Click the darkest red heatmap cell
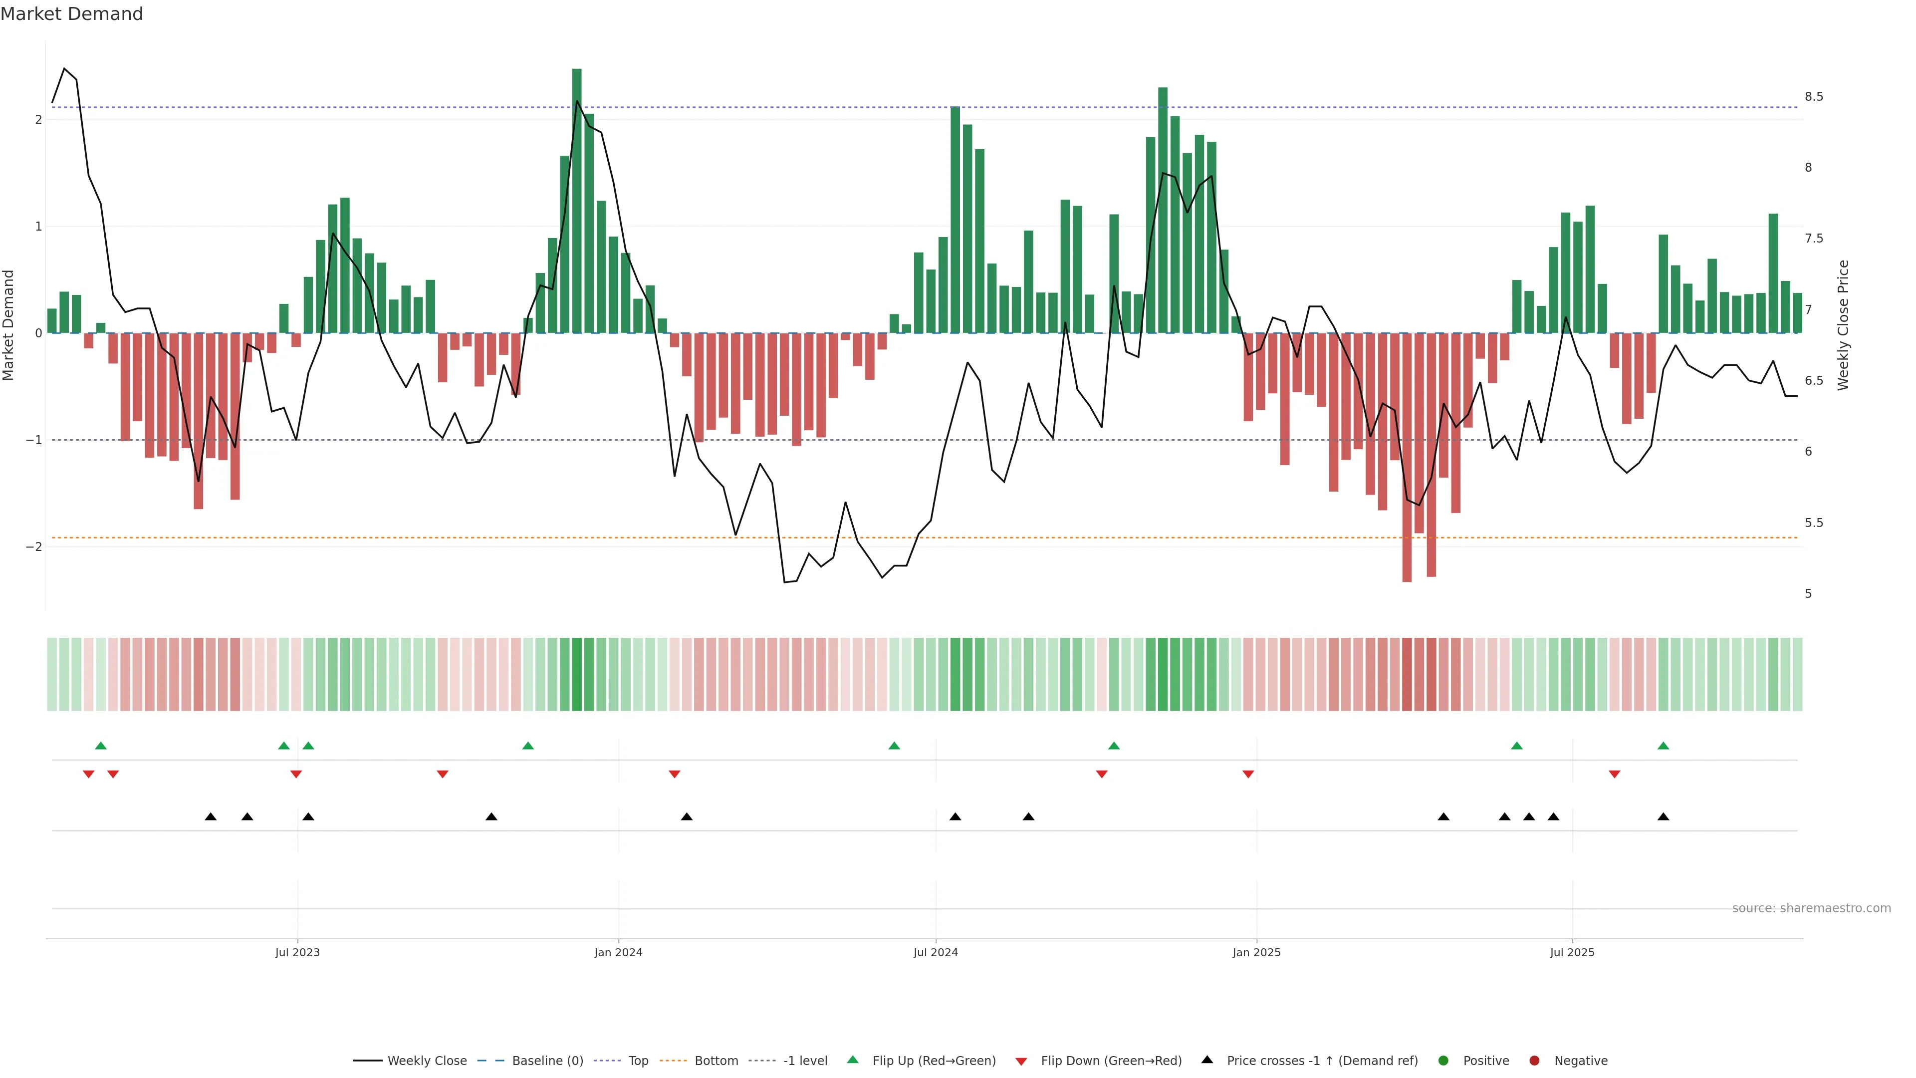 pos(1407,674)
